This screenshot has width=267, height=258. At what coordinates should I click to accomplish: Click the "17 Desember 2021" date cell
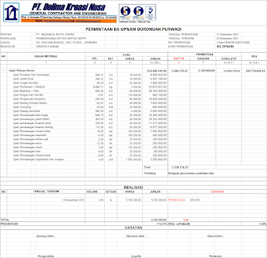coord(228,35)
